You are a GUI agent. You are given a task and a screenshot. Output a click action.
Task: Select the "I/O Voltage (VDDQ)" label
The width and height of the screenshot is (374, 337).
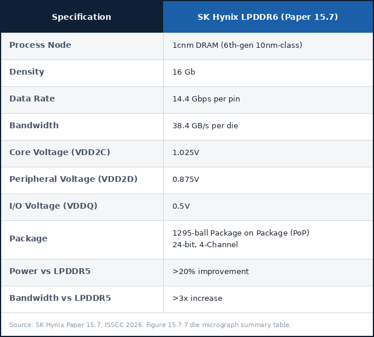(54, 206)
